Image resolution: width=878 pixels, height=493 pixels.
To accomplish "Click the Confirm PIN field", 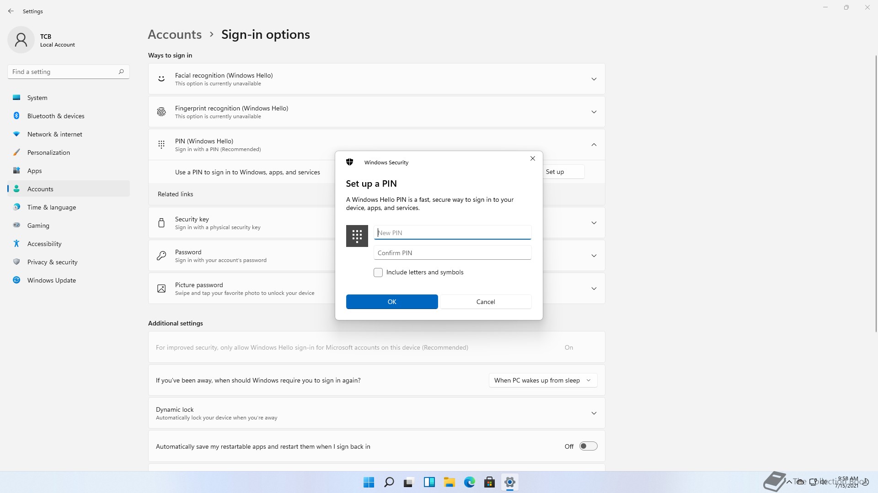I will pyautogui.click(x=452, y=253).
